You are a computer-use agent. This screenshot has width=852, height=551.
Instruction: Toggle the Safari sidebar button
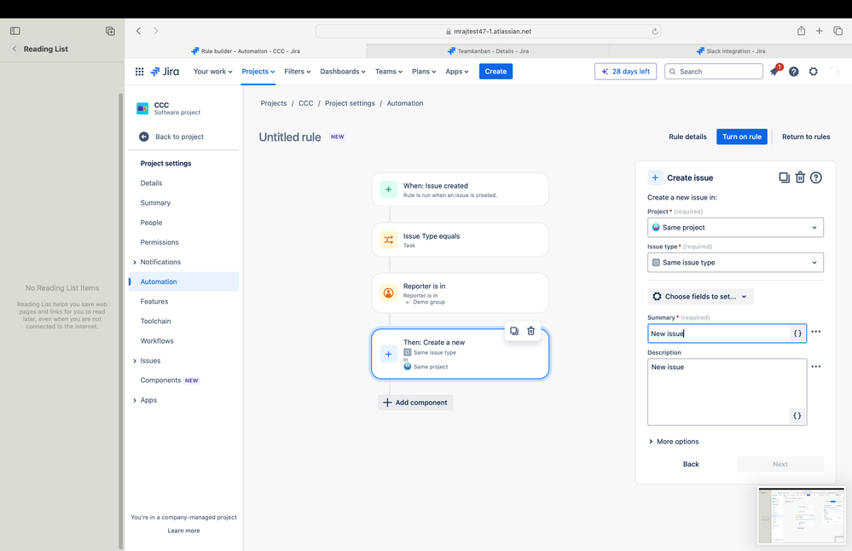[15, 31]
